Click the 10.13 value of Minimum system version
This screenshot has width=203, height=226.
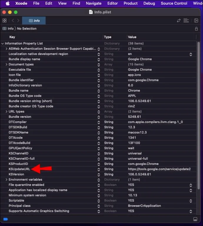pos(132,195)
